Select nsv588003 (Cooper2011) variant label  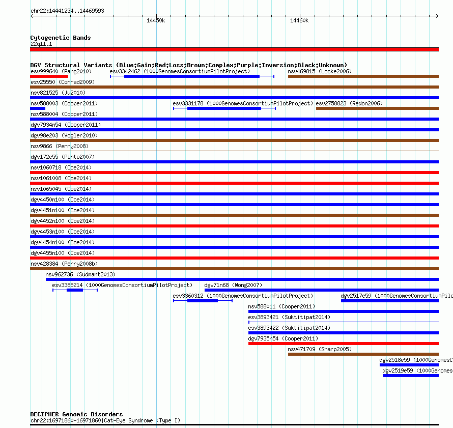point(64,103)
